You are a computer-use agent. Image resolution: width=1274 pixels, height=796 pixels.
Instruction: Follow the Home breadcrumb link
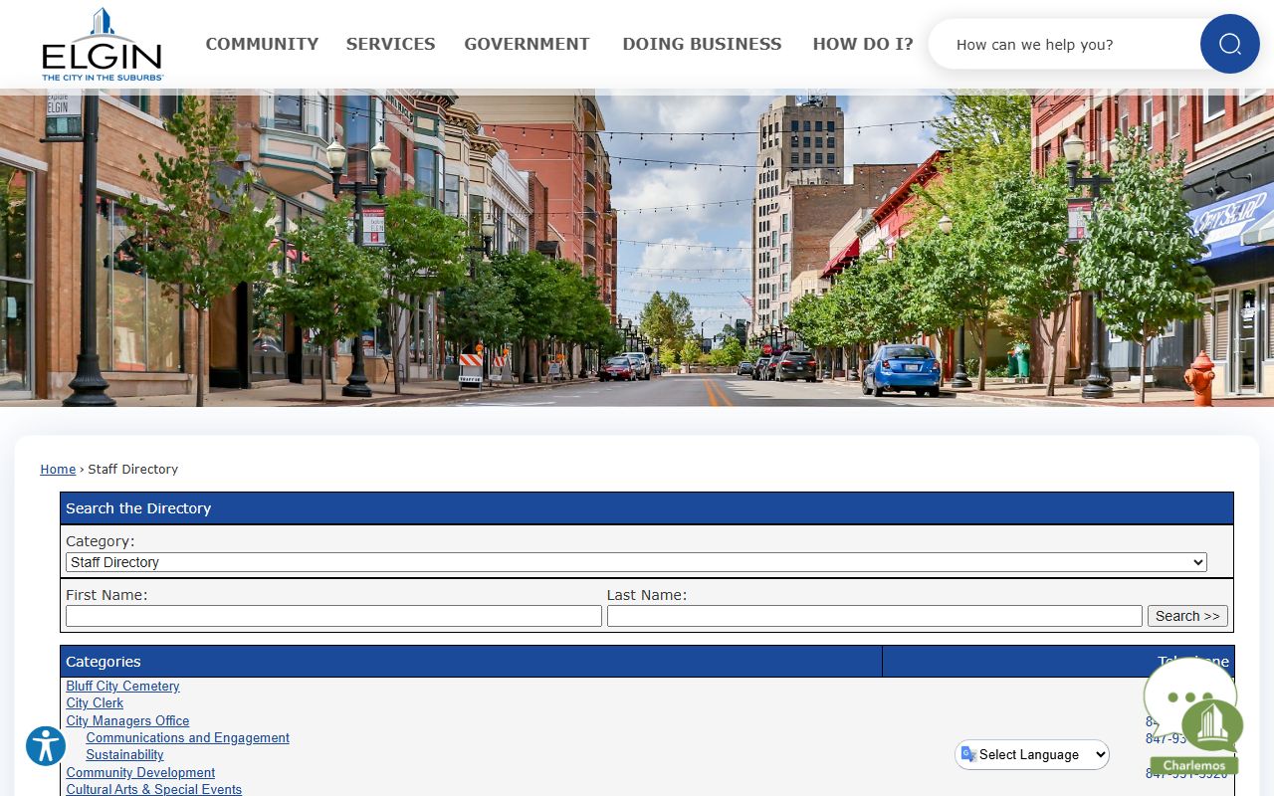click(58, 469)
